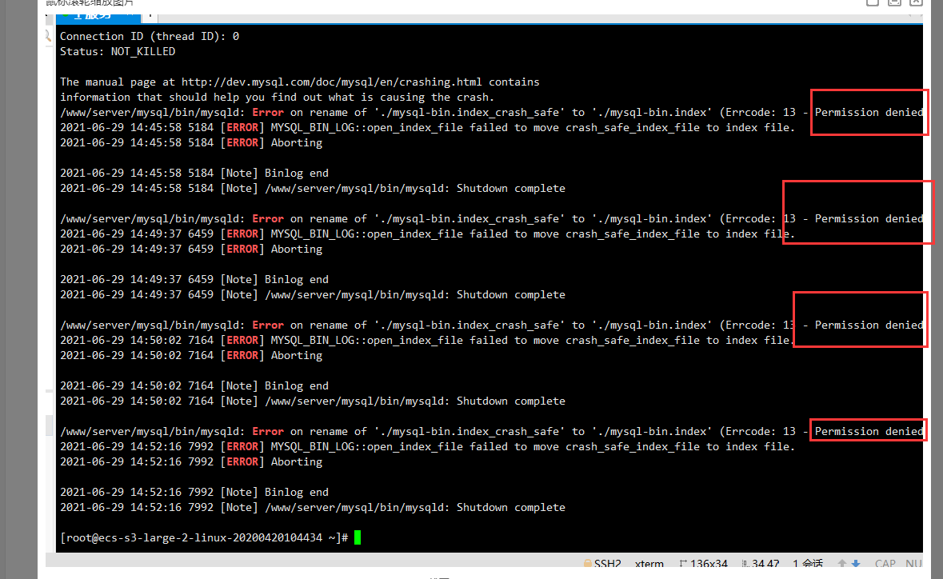Screen dimensions: 943x579
Task: Click the SSH2 lock icon in status bar
Action: tap(588, 564)
